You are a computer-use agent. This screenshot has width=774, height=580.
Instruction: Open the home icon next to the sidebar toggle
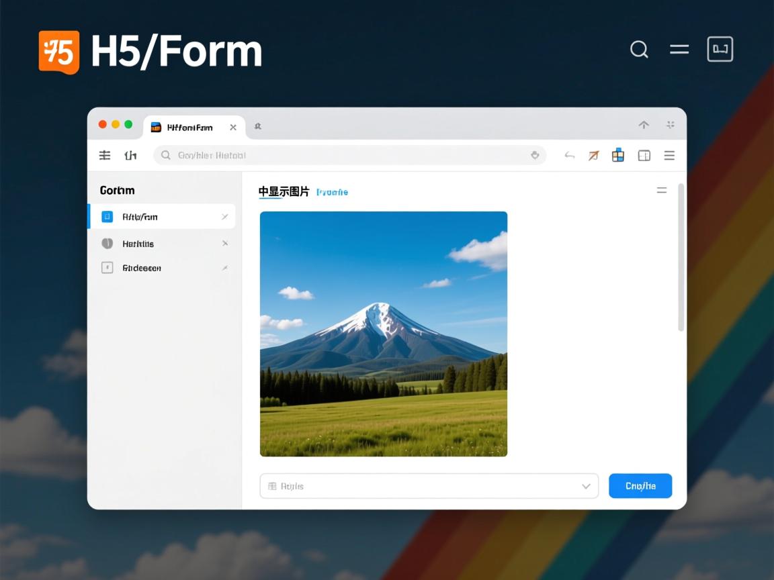click(130, 155)
